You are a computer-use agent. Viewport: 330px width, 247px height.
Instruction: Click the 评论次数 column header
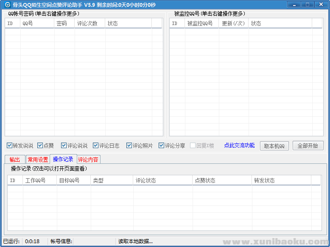[89, 23]
